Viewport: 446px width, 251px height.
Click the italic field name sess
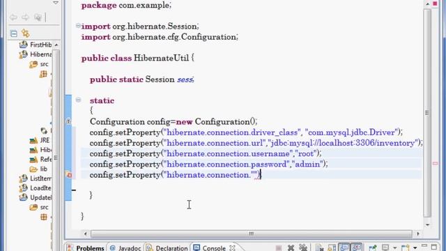point(185,79)
